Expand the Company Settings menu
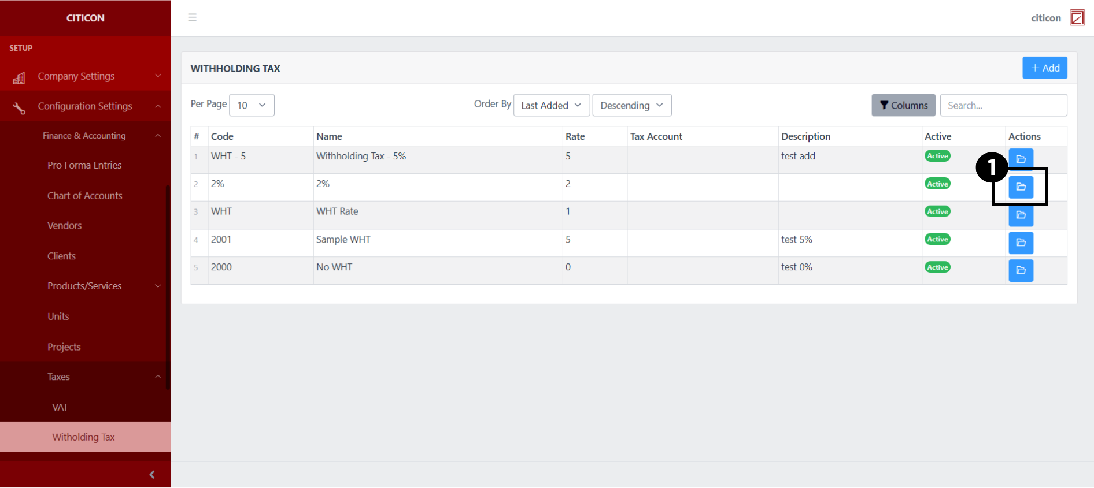Image resolution: width=1094 pixels, height=488 pixels. (86, 76)
